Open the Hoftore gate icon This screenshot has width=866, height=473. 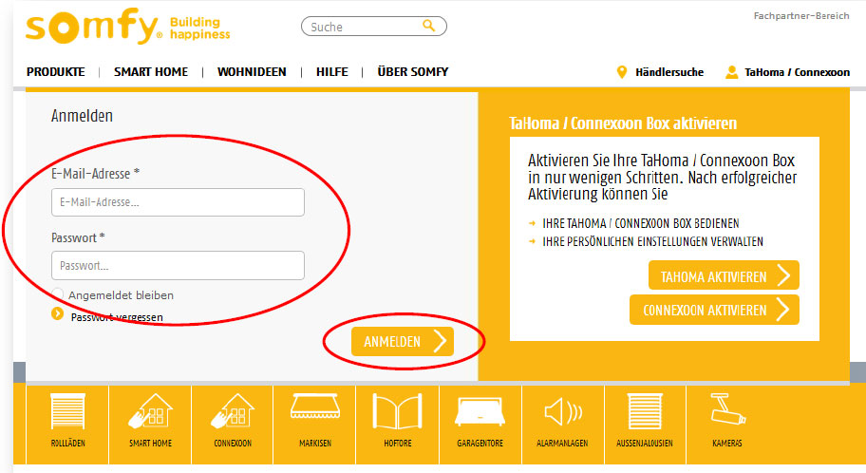[x=398, y=411]
